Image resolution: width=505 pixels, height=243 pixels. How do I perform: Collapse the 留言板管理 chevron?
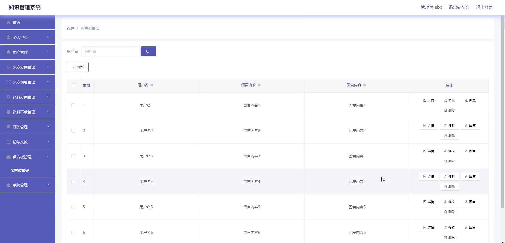click(x=48, y=156)
